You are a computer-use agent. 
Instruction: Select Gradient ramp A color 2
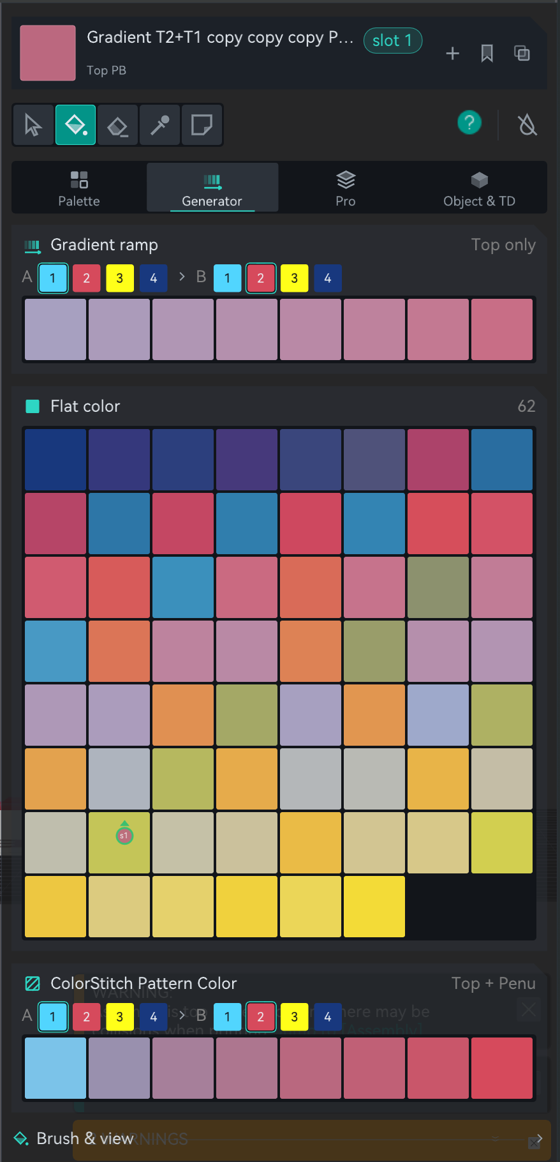coord(87,278)
